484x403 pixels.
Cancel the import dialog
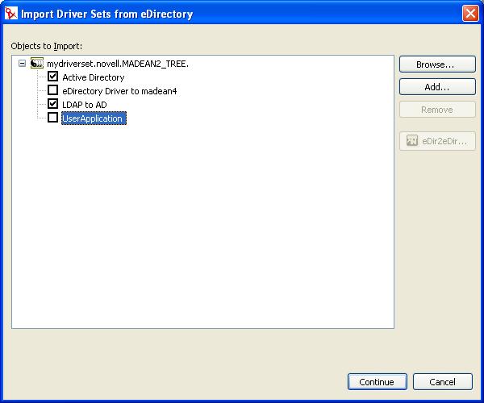pos(442,382)
